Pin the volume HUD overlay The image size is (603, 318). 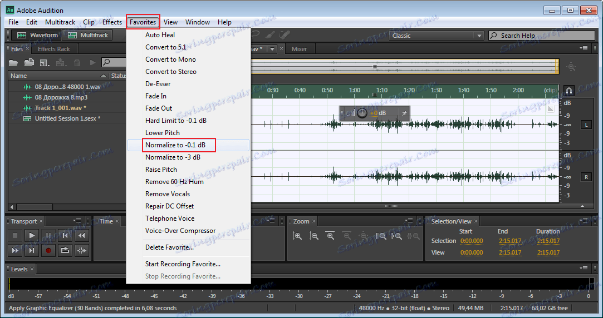point(404,113)
